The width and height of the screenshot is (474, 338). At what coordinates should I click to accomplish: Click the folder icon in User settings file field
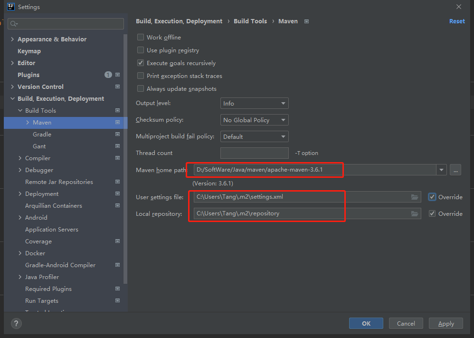pyautogui.click(x=415, y=197)
